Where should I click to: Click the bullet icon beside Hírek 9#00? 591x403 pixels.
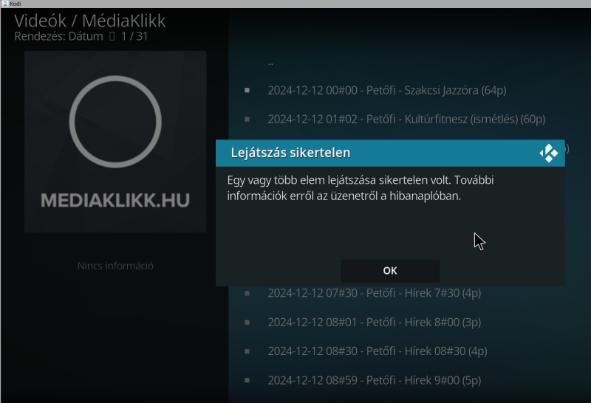click(247, 380)
